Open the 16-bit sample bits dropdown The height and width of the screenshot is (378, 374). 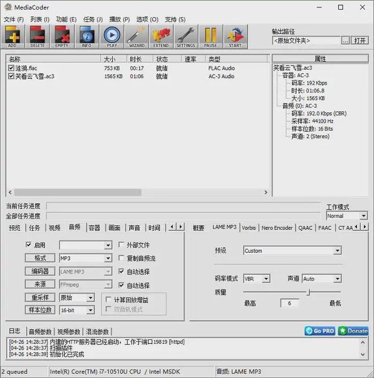(76, 310)
